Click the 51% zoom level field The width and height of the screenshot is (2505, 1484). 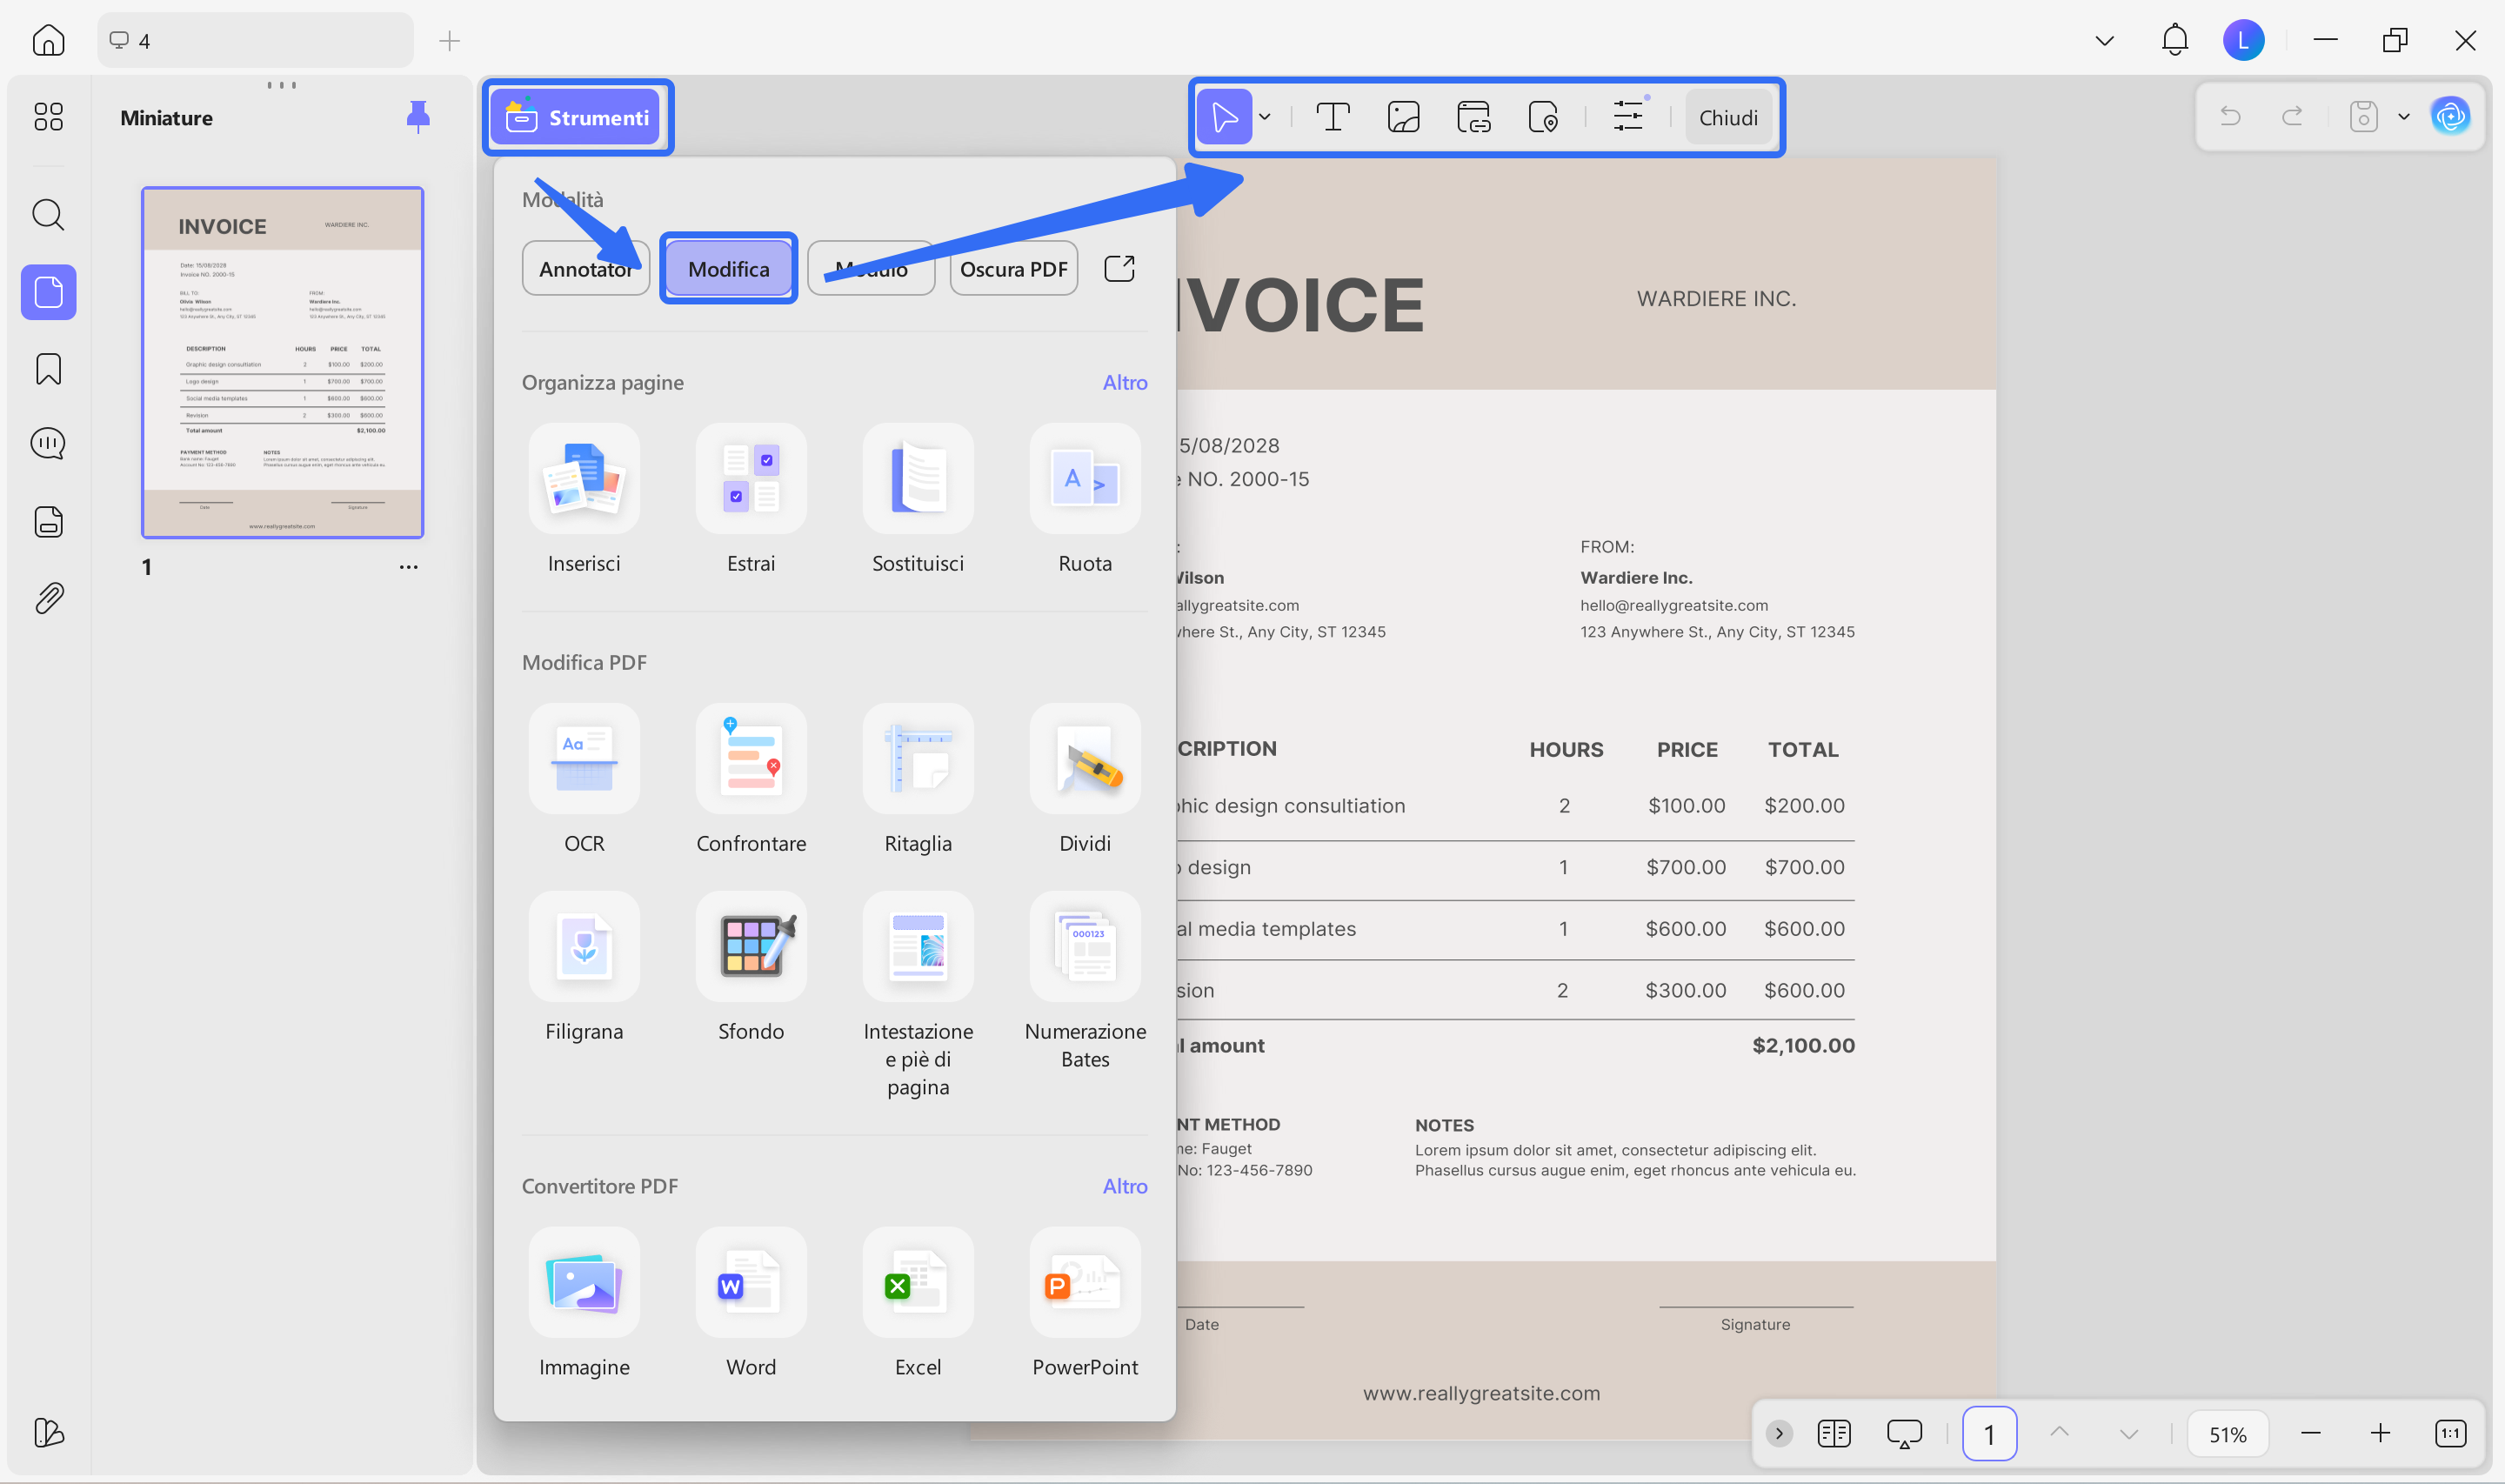2228,1434
